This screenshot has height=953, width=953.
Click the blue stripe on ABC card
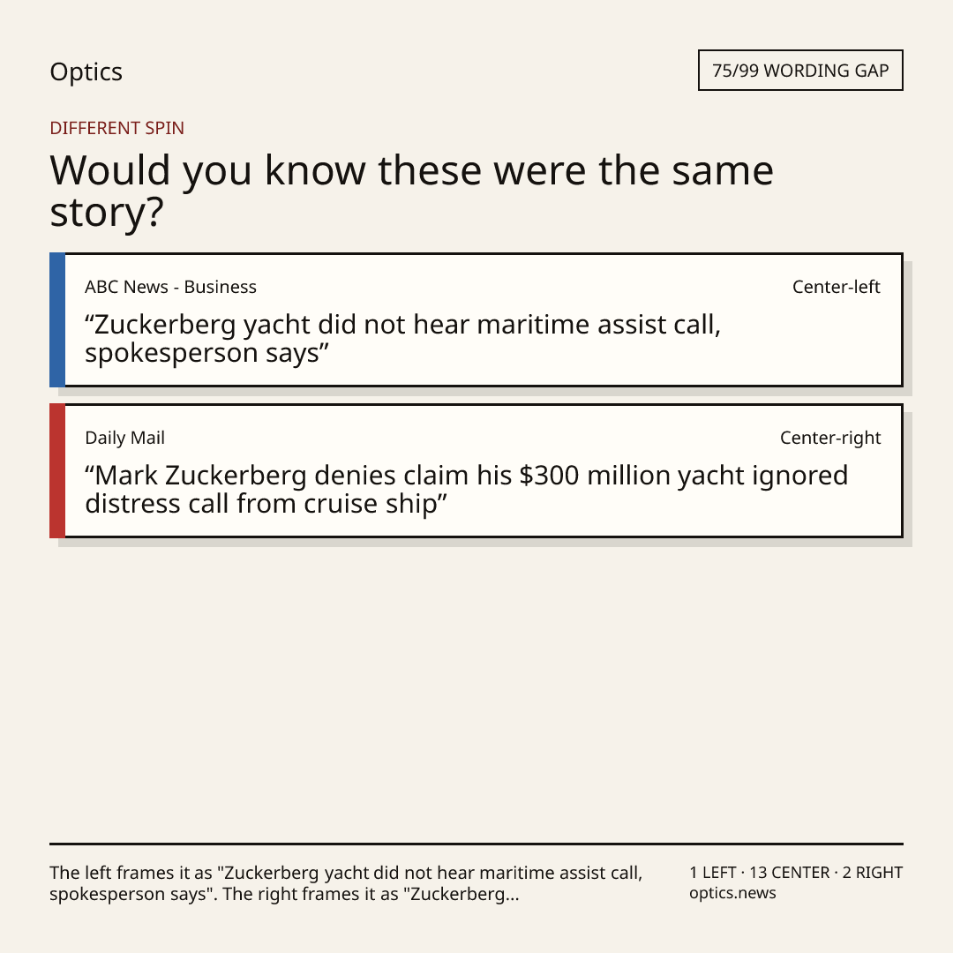click(57, 319)
